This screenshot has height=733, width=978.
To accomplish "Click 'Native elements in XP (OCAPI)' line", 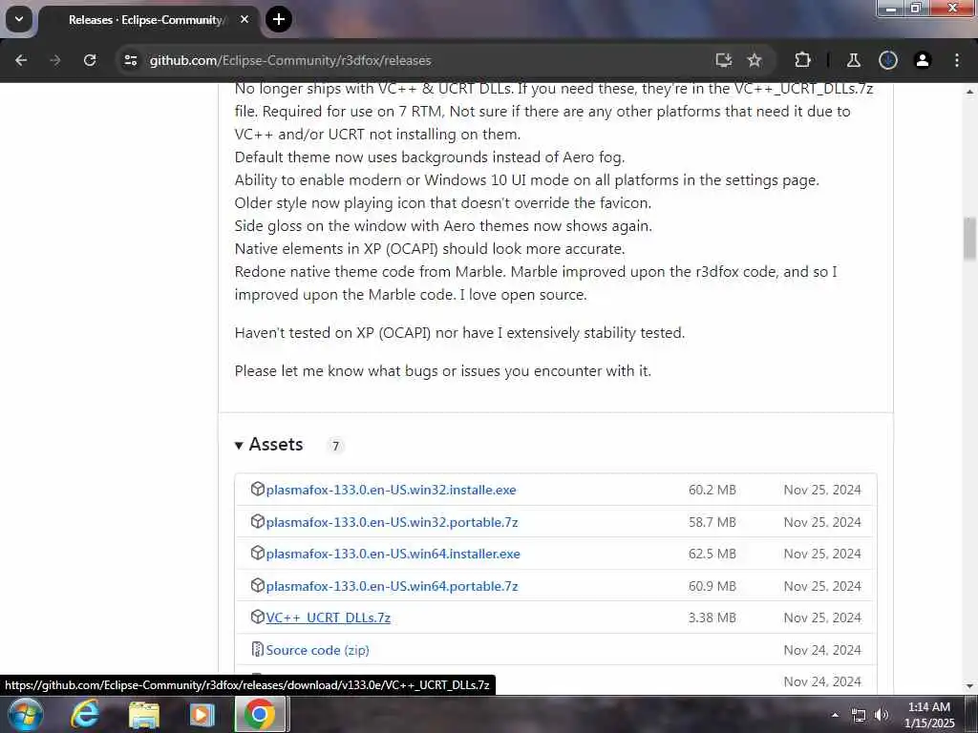I will coord(430,249).
